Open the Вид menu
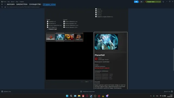174x98 pixels. coord(8,2)
